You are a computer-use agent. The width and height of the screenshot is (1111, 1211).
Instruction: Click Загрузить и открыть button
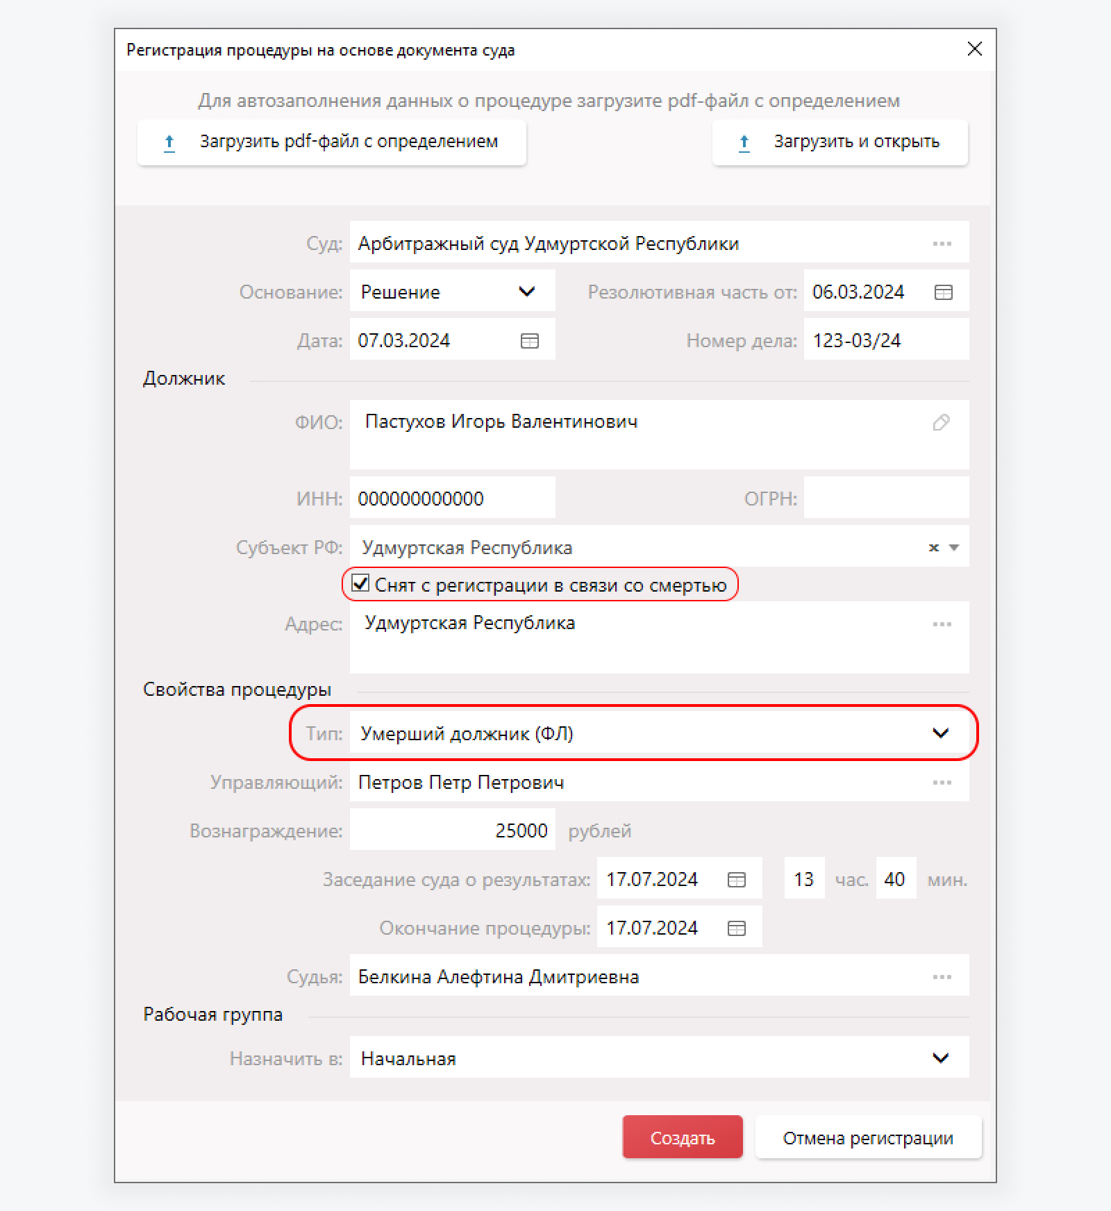pos(840,142)
